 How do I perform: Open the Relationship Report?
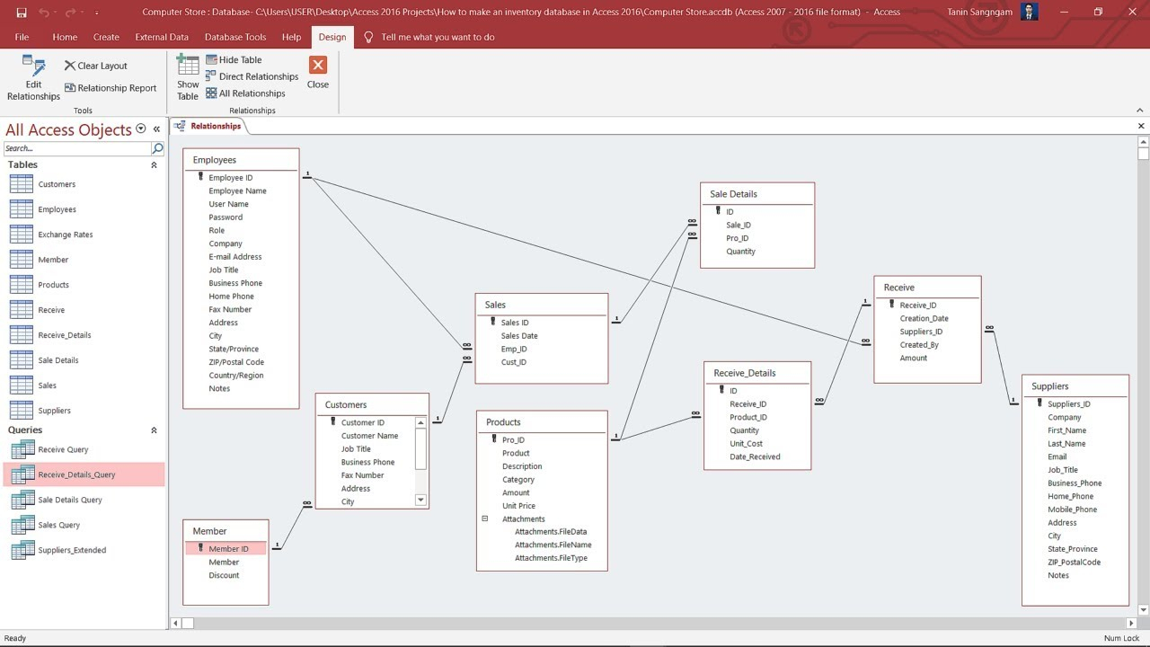point(110,88)
